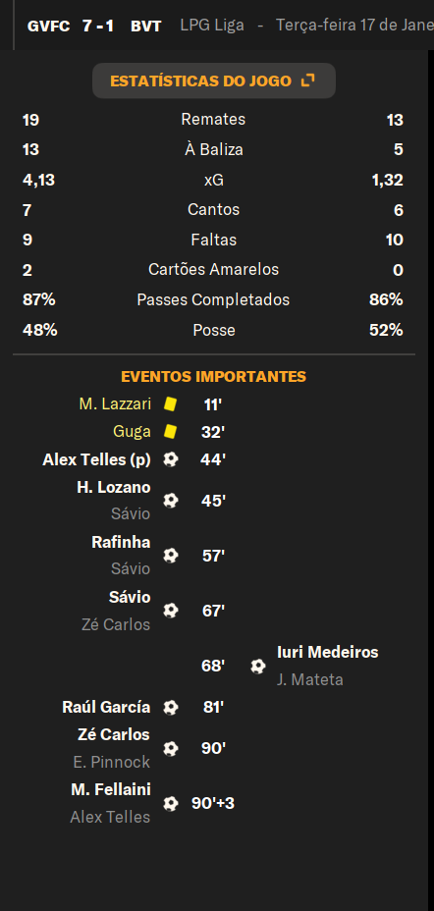Click the goal ball icon at 45'

point(170,501)
